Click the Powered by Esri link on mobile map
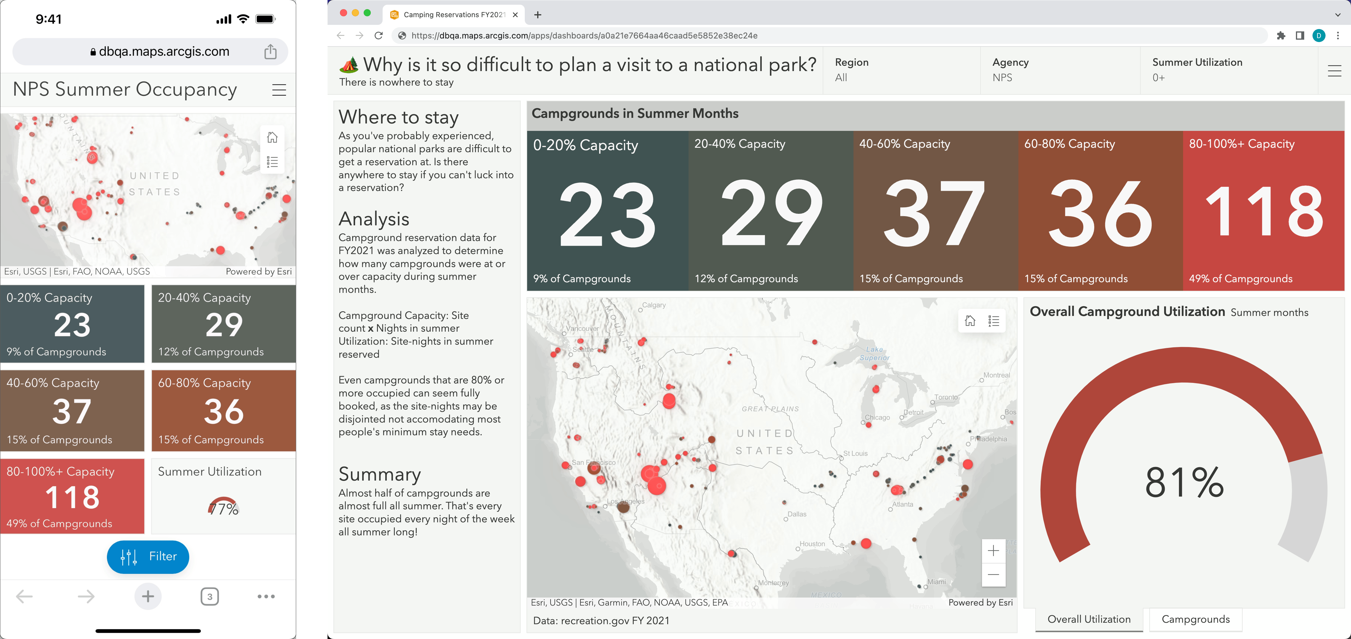 coord(259,272)
